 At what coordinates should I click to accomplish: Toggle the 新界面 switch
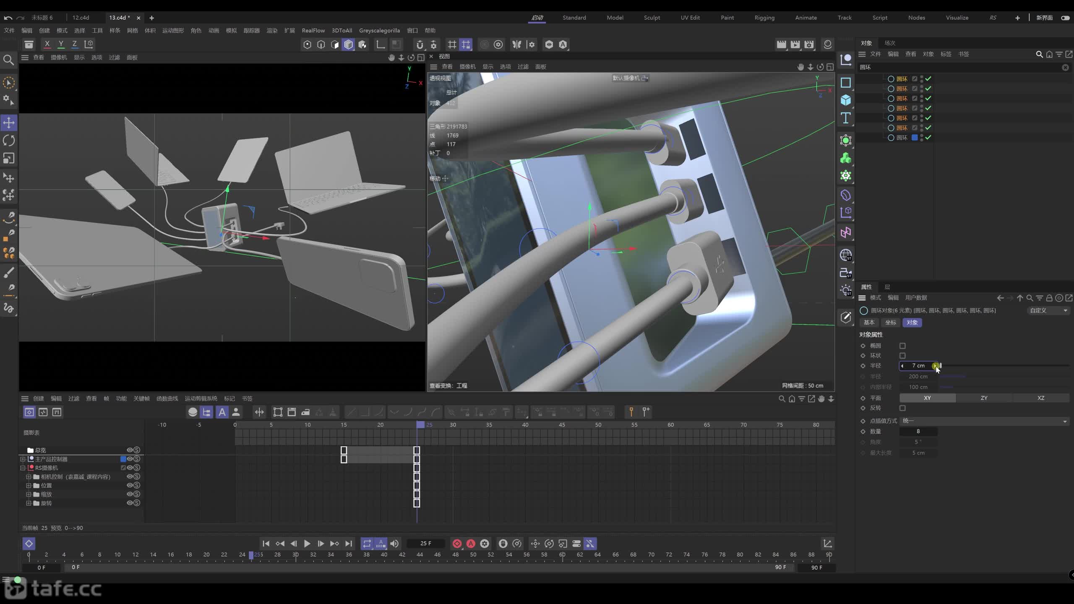[1065, 18]
